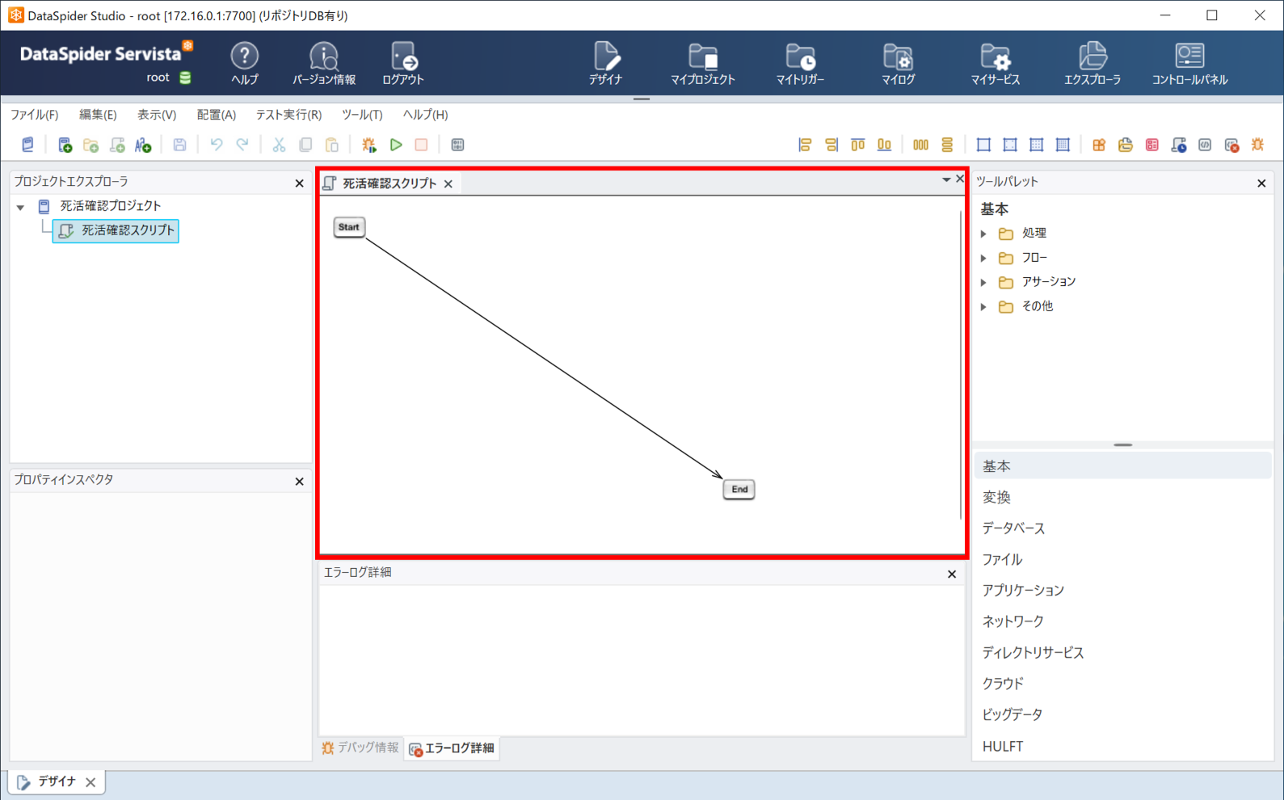Viewport: 1284px width, 800px height.
Task: Run the script with green play icon
Action: coord(396,145)
